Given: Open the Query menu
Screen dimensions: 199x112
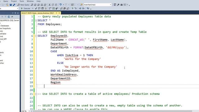Looking at the screenshot, I should click(x=6, y=1).
